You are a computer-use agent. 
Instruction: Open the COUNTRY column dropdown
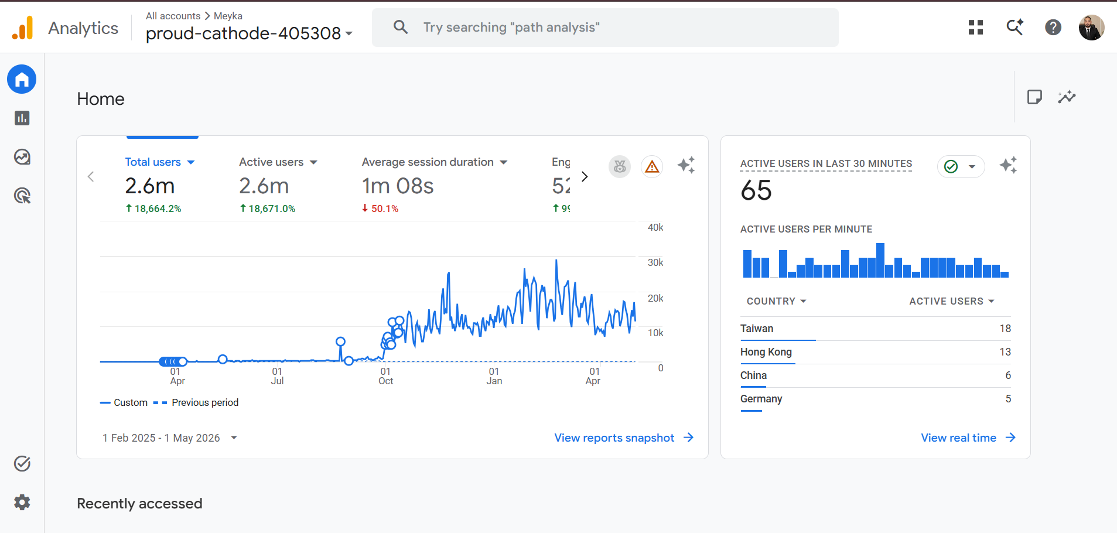point(777,301)
